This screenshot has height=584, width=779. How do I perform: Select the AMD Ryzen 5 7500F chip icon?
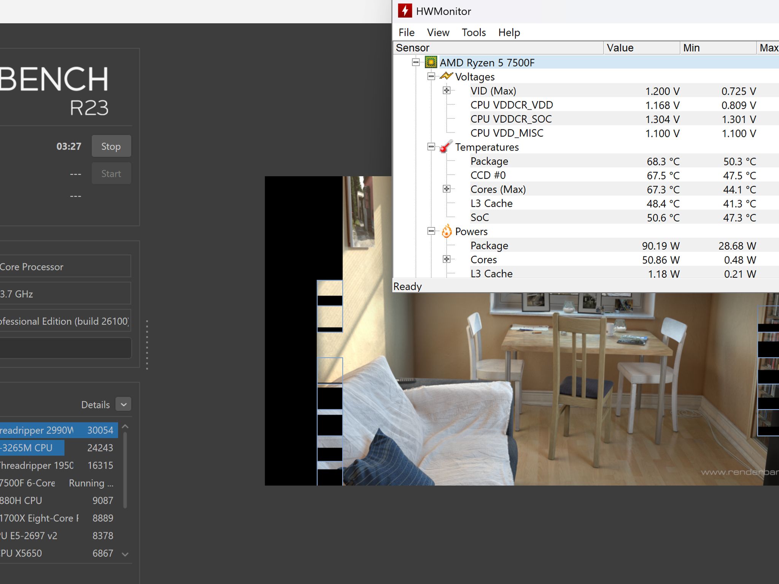point(431,62)
